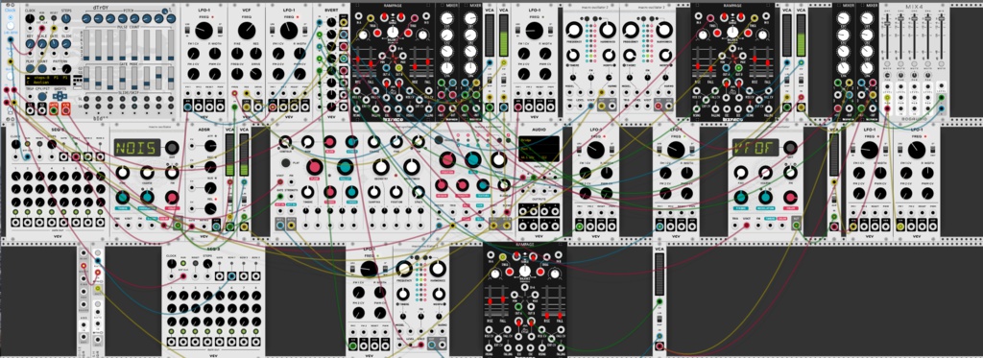This screenshot has height=358, width=983.
Task: Click the ATT knob on the ADSR
Action: click(x=210, y=146)
